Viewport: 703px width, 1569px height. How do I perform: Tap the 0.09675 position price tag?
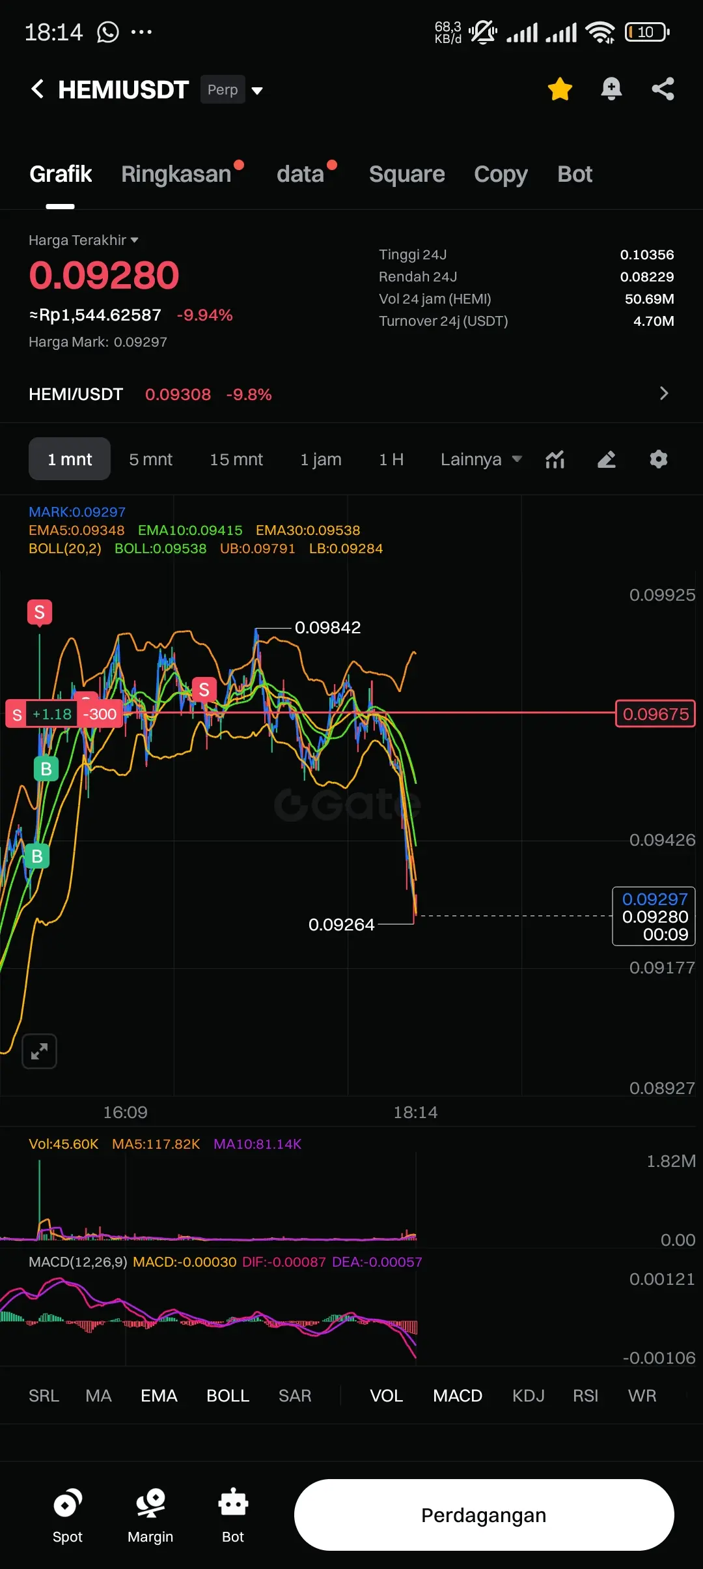tap(655, 714)
